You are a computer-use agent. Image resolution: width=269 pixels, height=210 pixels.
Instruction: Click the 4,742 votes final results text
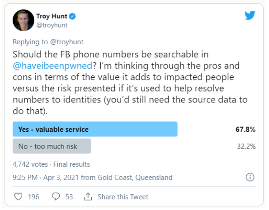pyautogui.click(x=51, y=164)
